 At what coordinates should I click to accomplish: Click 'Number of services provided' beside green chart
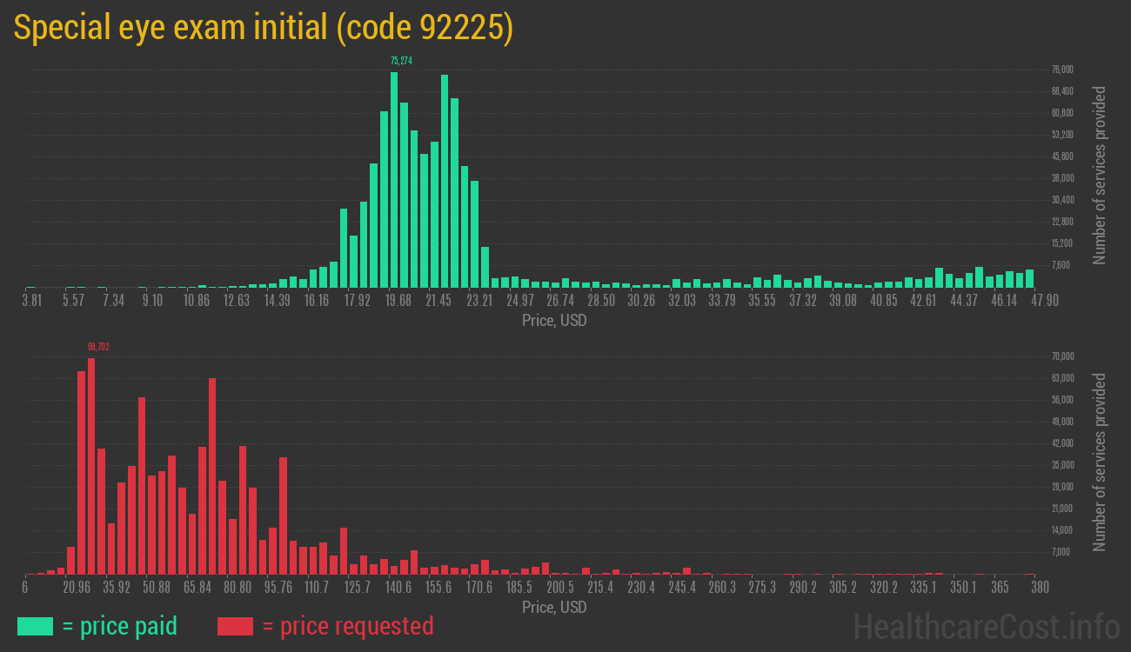(x=1100, y=176)
